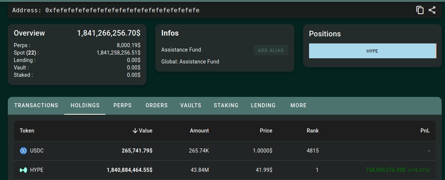
Task: Click the Positions heading
Action: pos(325,34)
